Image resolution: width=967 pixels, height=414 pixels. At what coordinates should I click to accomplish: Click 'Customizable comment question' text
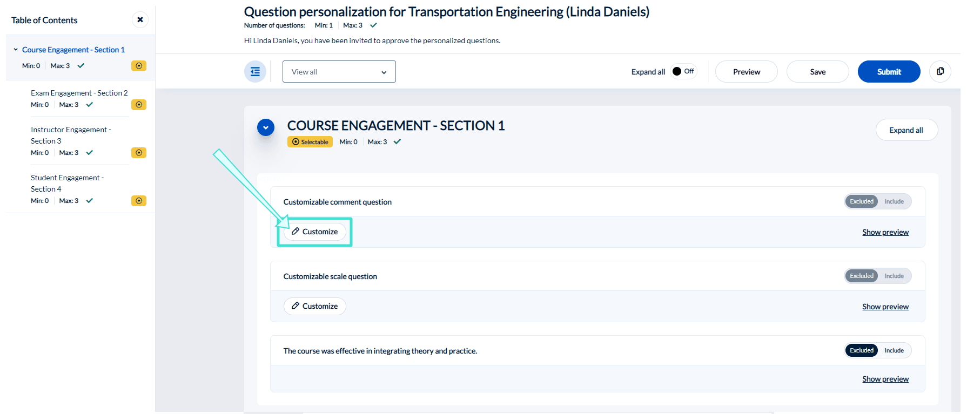(x=338, y=202)
